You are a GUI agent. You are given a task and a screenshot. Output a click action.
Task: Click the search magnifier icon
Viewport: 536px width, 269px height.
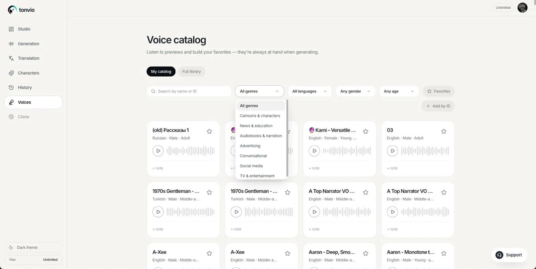pyautogui.click(x=153, y=91)
